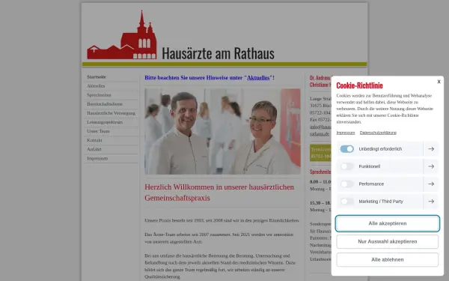Click the Alle ablehnen button
Image resolution: width=449 pixels, height=281 pixels.
(x=388, y=259)
